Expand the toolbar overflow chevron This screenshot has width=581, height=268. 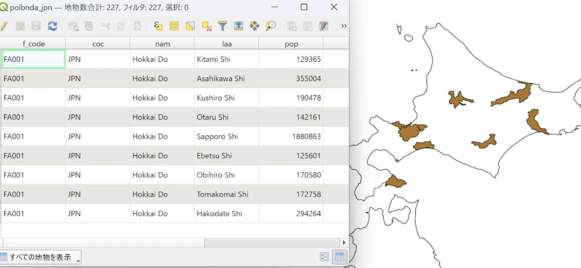344,26
